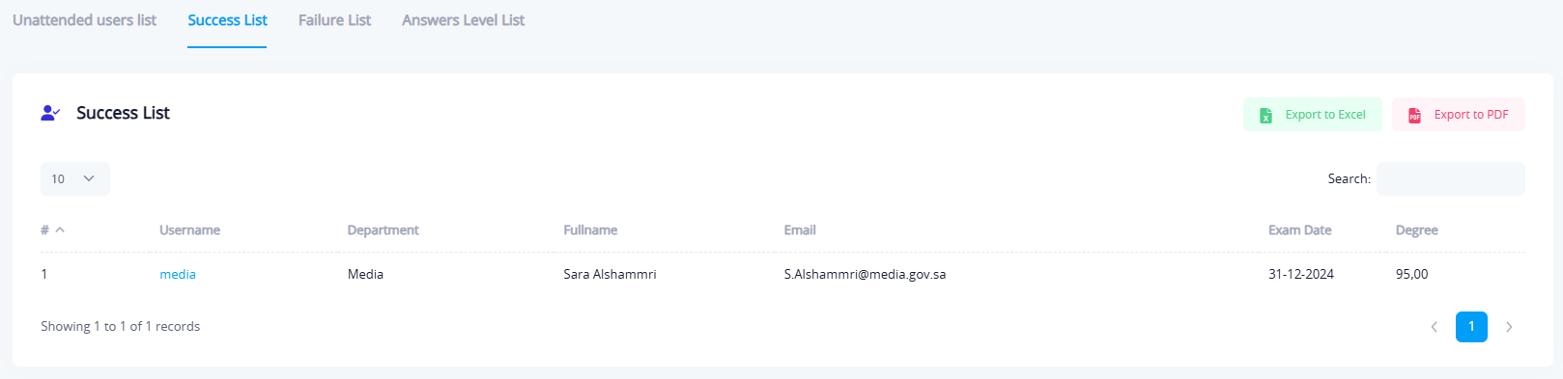Go to the previous page arrow

[x=1435, y=327]
